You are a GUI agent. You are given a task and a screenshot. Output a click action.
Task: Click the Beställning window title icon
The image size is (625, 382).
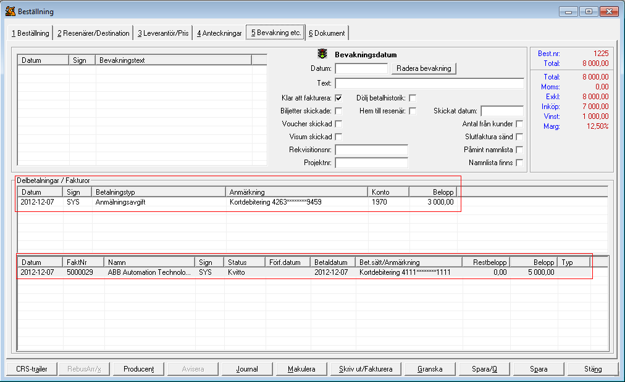point(10,11)
